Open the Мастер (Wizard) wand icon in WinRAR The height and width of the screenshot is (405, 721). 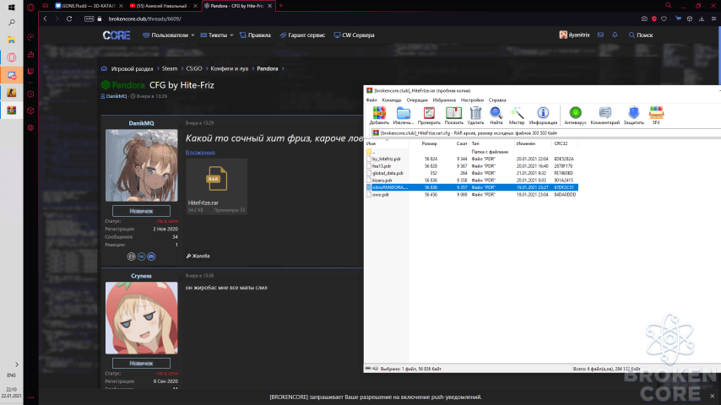(517, 116)
